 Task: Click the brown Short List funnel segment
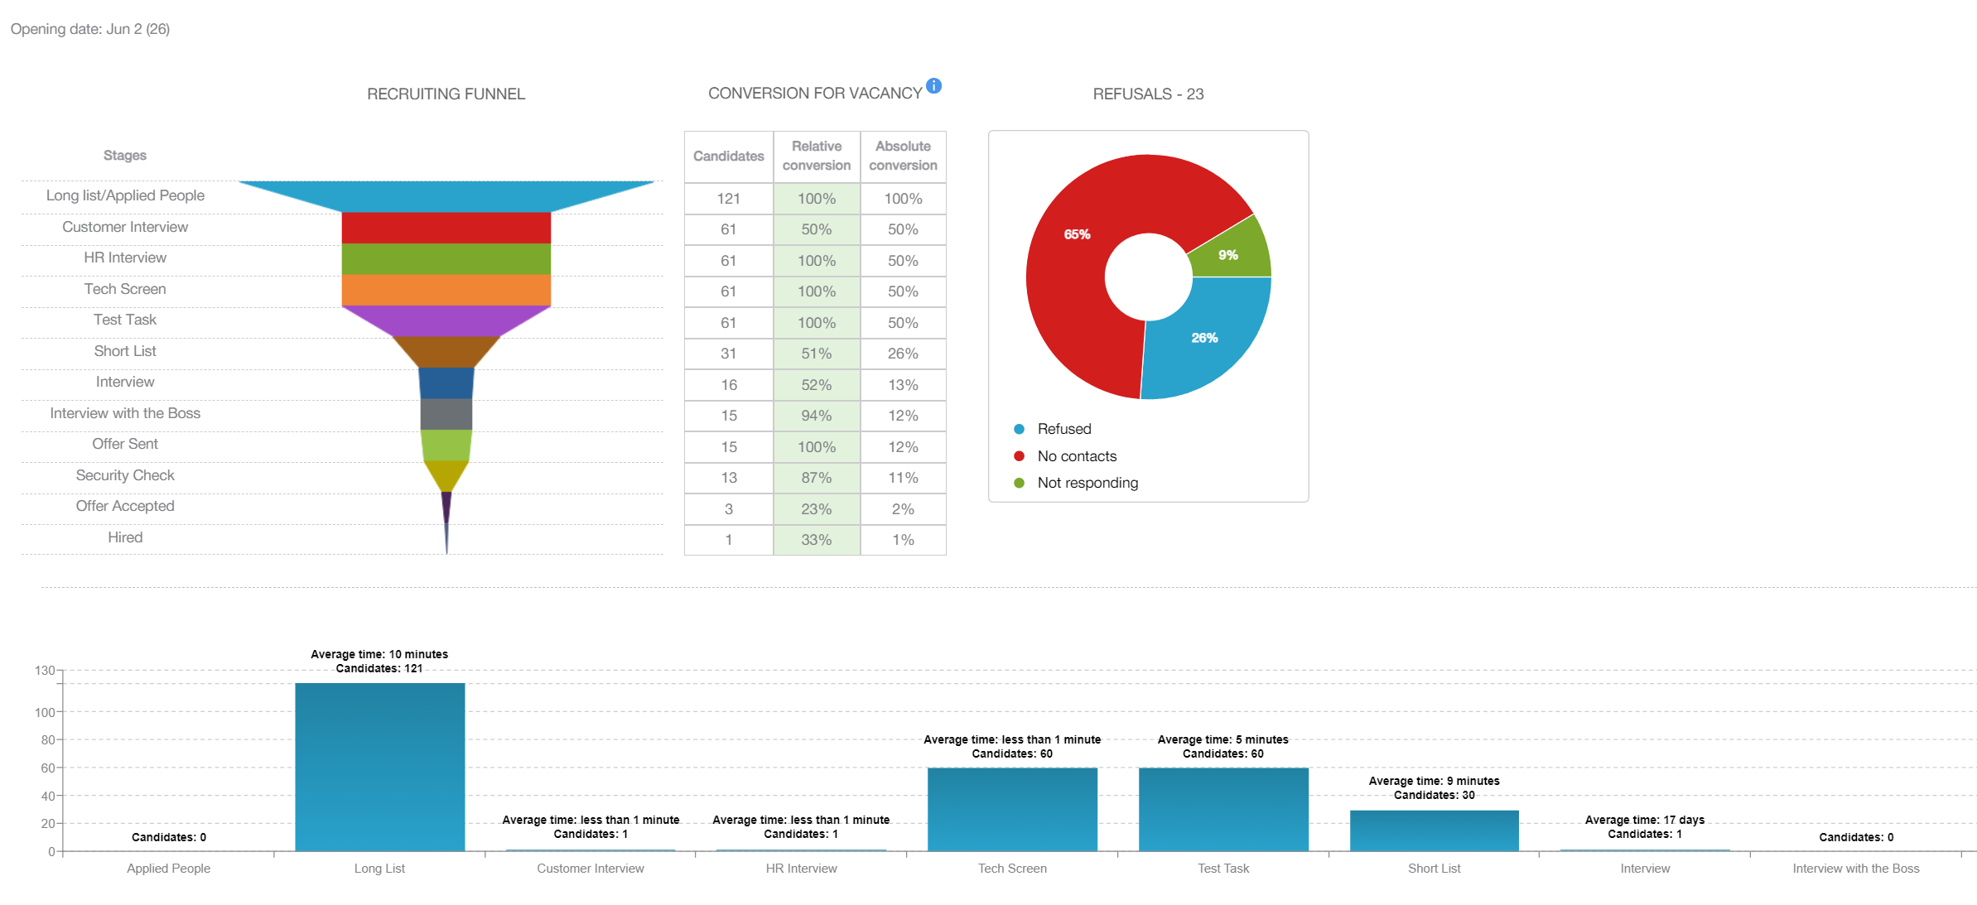pos(446,351)
